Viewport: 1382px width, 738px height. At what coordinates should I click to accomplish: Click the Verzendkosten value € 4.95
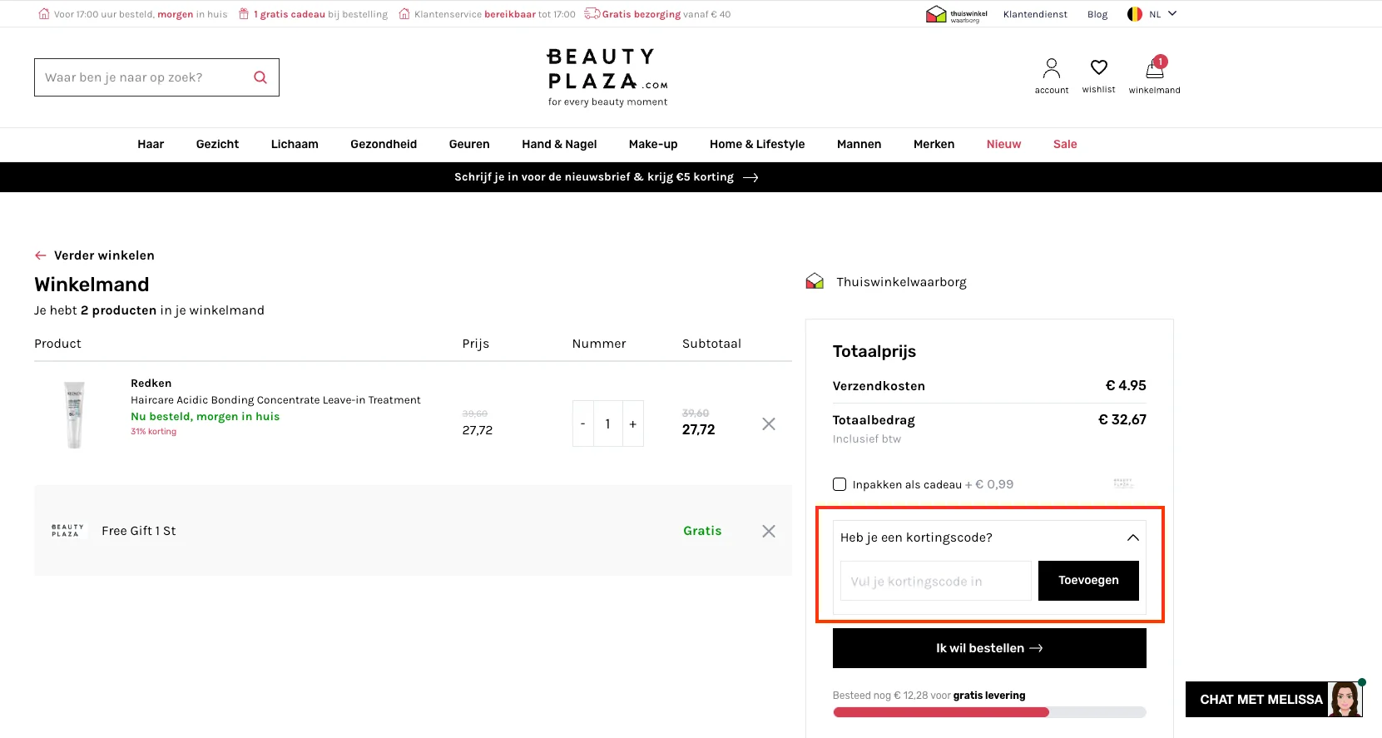pos(1126,385)
